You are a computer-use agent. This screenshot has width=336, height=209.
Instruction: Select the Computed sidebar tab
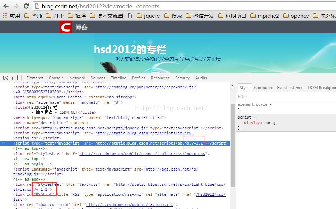264,88
